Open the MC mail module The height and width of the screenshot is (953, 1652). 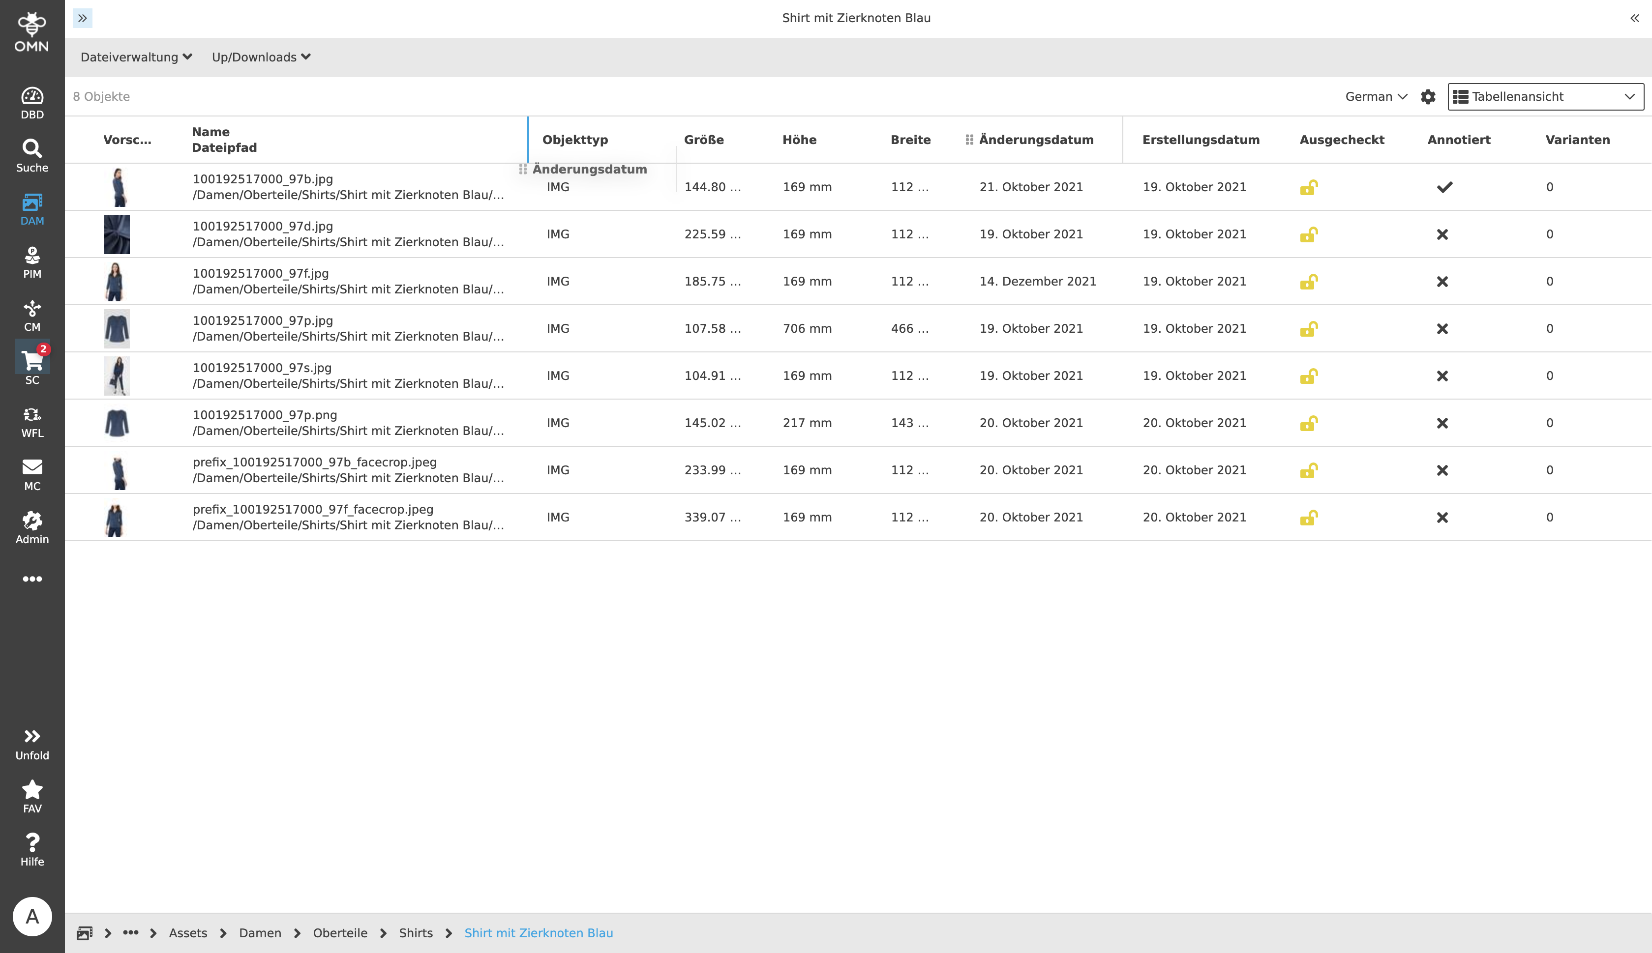coord(32,474)
